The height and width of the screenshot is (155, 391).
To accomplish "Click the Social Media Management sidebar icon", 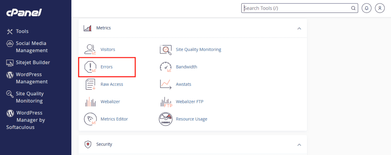I will pyautogui.click(x=10, y=43).
